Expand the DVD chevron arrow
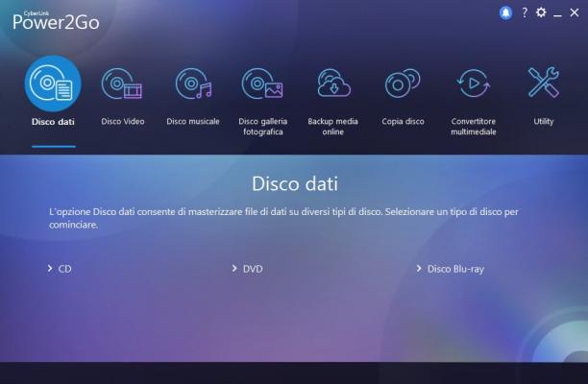588x384 pixels. coord(234,268)
